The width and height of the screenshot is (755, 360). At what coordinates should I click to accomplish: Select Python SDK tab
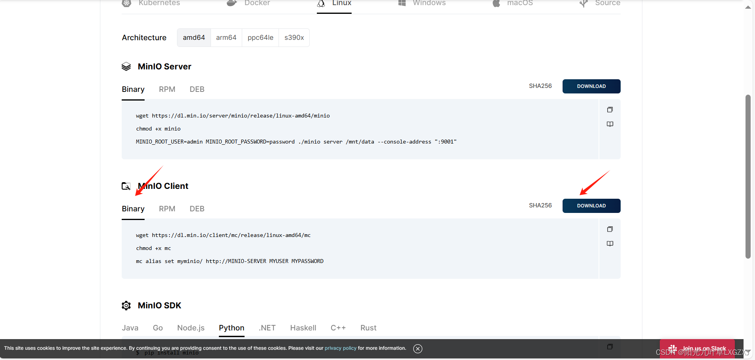click(232, 328)
